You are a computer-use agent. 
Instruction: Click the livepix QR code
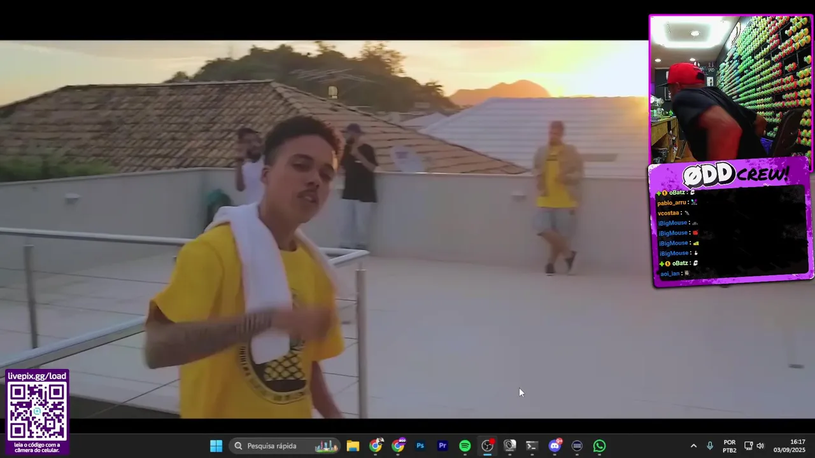click(38, 412)
